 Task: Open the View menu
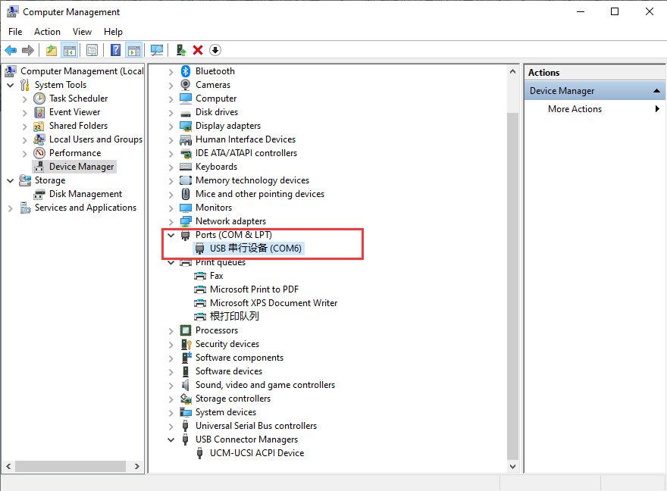pos(82,32)
